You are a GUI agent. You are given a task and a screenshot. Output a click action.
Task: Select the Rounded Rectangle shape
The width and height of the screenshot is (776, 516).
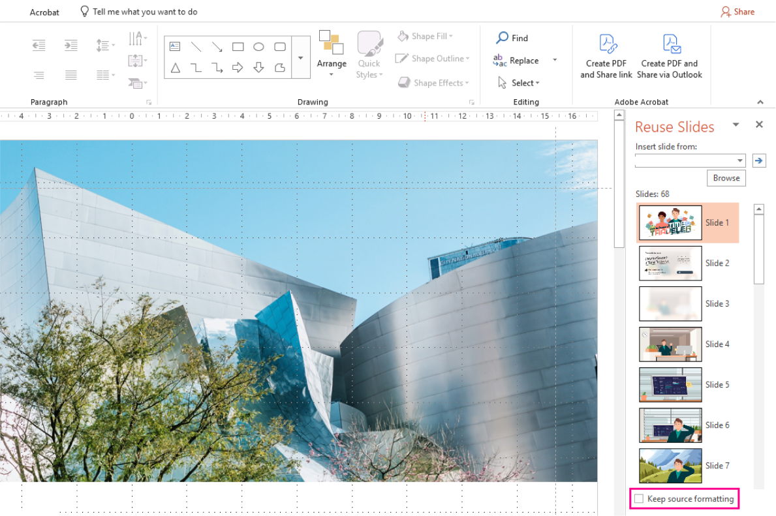pos(279,46)
